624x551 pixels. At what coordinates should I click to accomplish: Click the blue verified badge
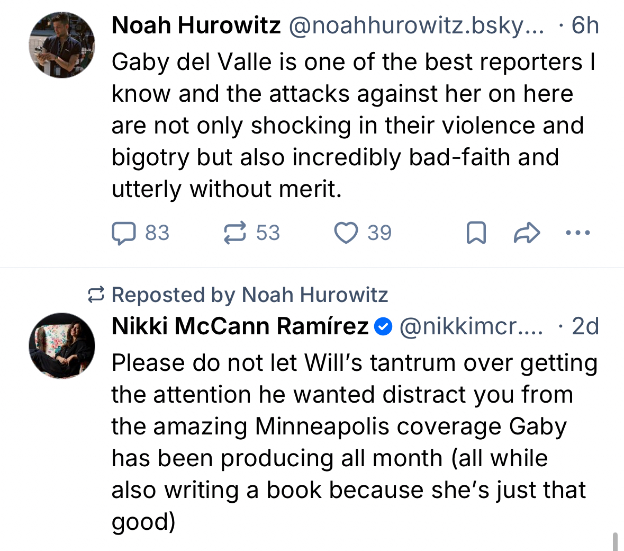383,327
